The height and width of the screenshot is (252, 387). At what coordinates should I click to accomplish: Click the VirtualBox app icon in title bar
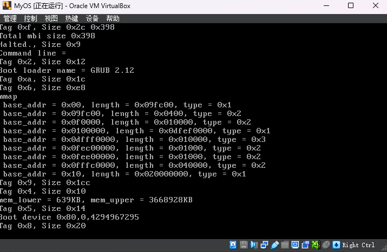tap(7, 5)
